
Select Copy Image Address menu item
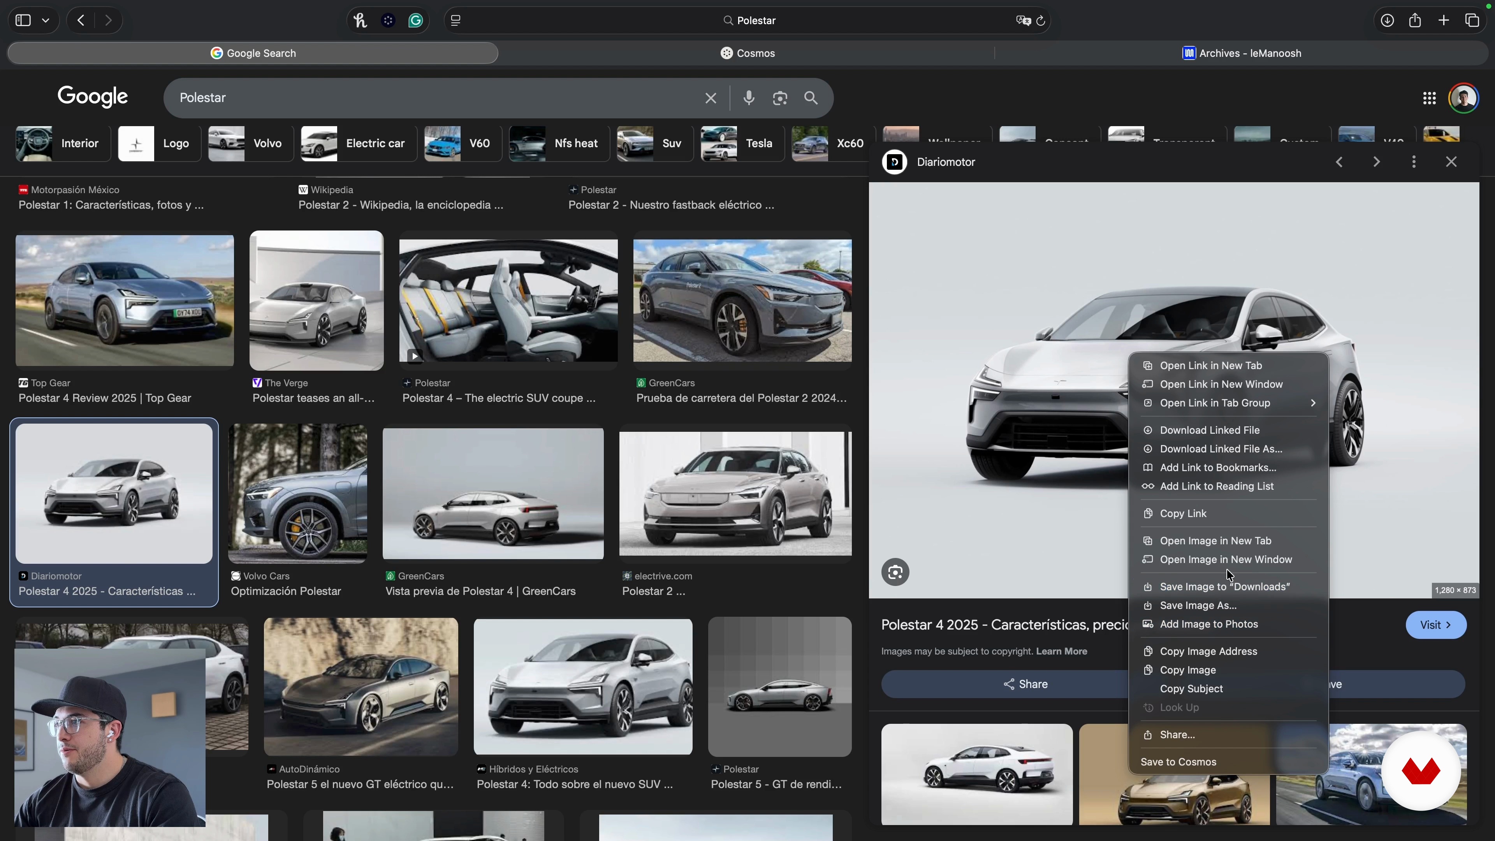click(1229, 651)
